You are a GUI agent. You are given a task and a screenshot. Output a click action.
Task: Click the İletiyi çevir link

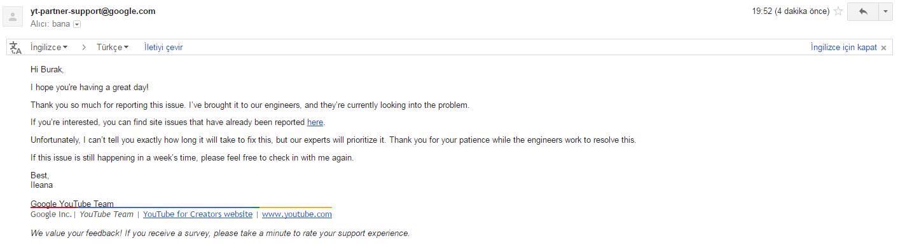(x=163, y=48)
